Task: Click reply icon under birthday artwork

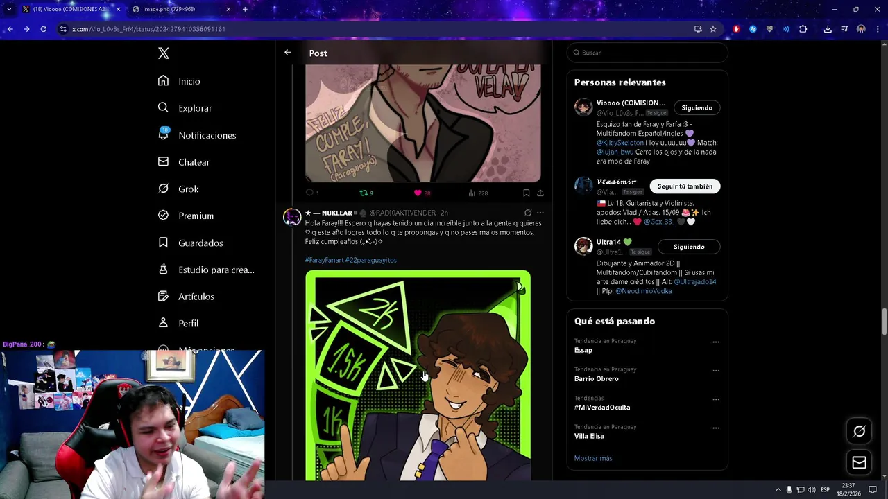Action: click(x=309, y=193)
